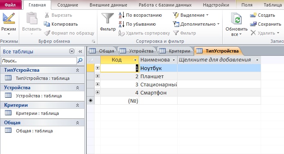Click the search magnifier in navigation pane
This screenshot has height=154, width=284.
pyautogui.click(x=80, y=61)
